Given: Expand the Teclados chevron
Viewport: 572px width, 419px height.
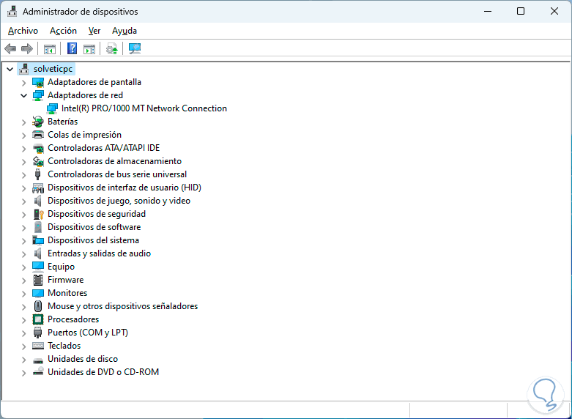Looking at the screenshot, I should coord(24,346).
